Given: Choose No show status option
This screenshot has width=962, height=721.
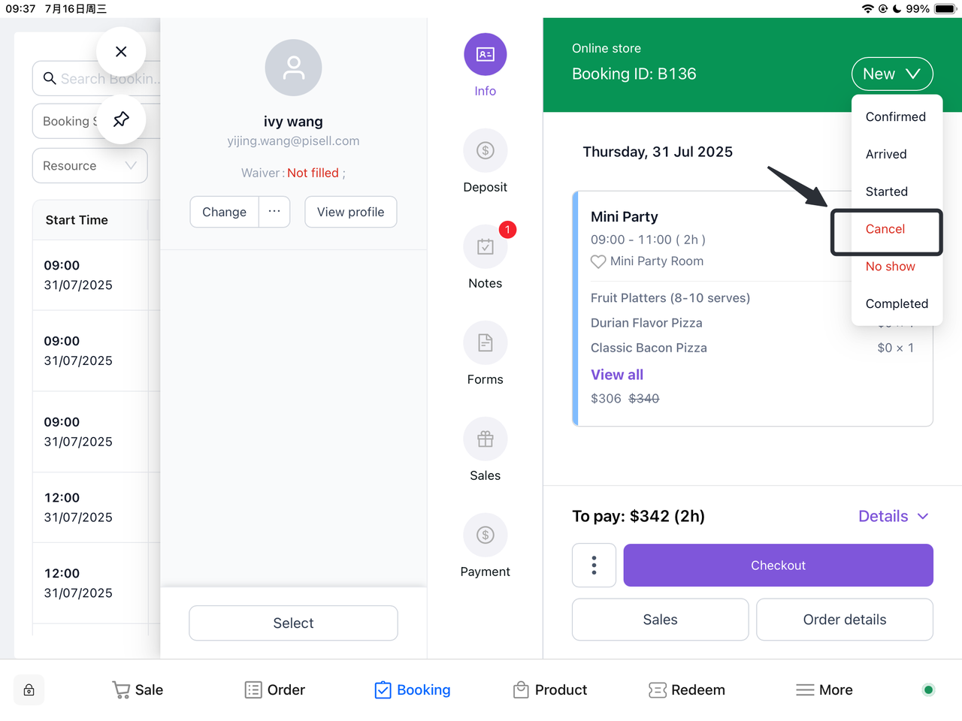Looking at the screenshot, I should [x=891, y=267].
